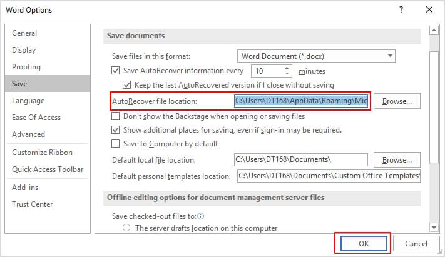Image resolution: width=445 pixels, height=257 pixels.
Task: Click the help question mark icon
Action: (401, 9)
